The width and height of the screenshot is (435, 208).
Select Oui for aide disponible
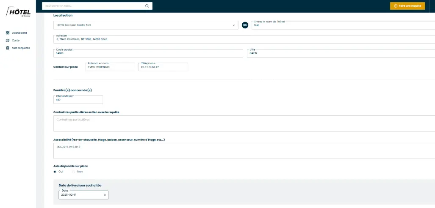coord(55,172)
